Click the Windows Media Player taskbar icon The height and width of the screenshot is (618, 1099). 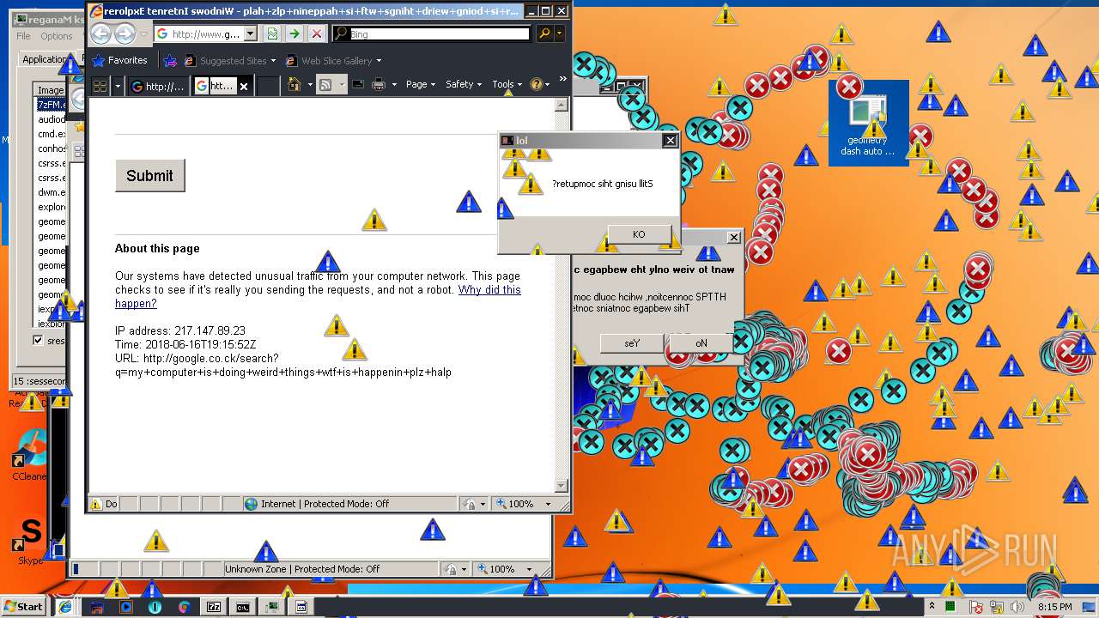pos(125,607)
